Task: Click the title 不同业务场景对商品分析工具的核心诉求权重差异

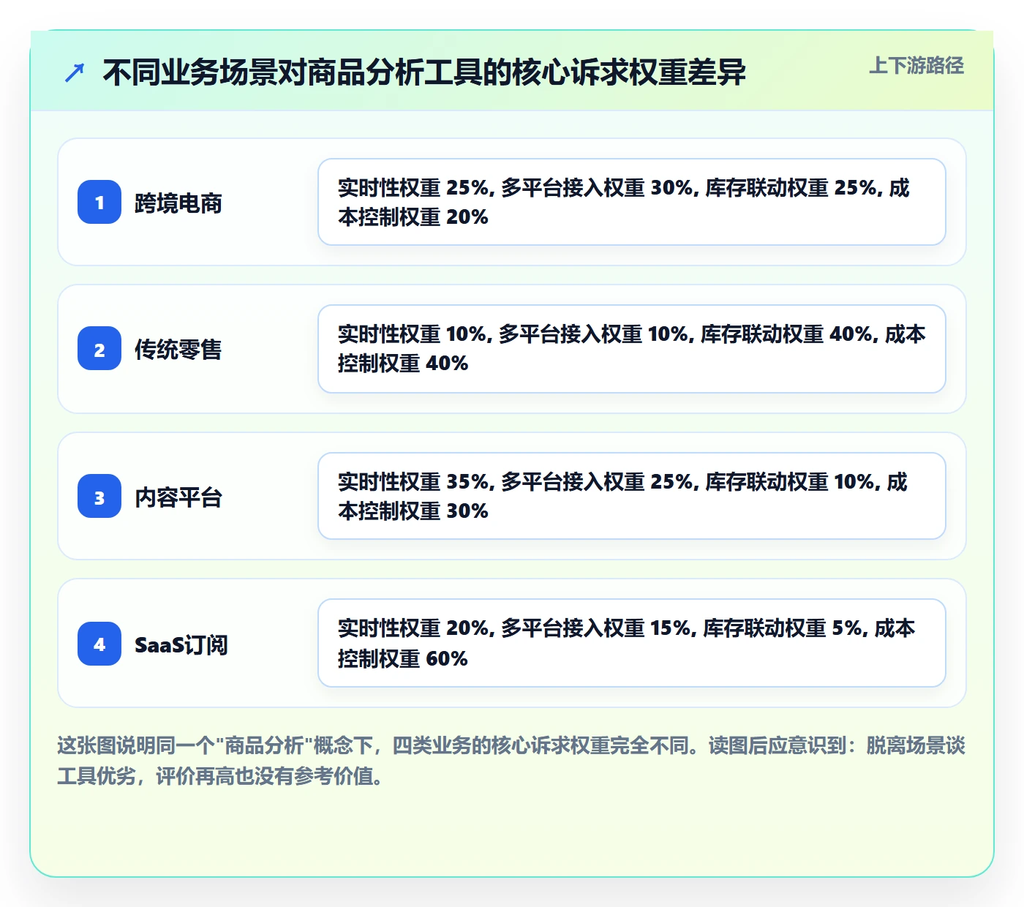Action: 424,72
